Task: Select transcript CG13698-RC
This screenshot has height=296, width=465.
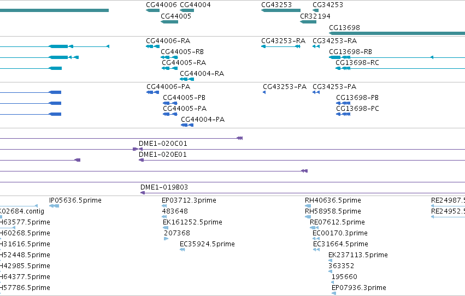Action: (x=357, y=62)
